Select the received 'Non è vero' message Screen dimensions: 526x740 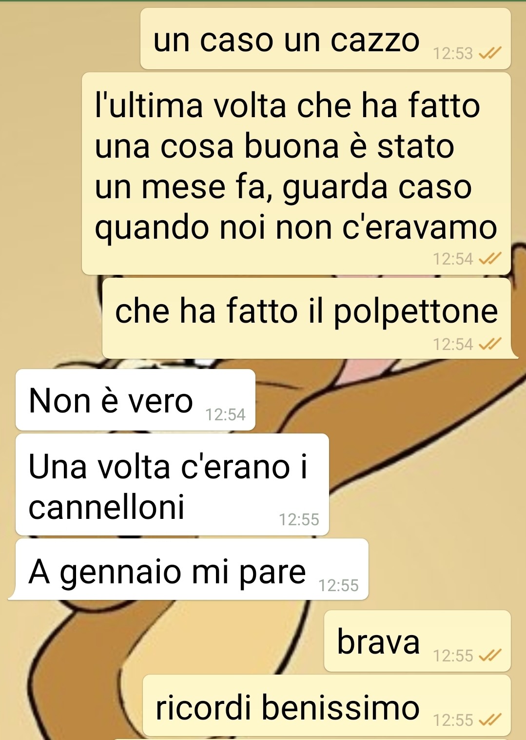136,400
